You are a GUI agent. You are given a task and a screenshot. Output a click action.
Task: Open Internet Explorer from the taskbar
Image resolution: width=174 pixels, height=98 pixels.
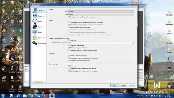tap(18, 96)
